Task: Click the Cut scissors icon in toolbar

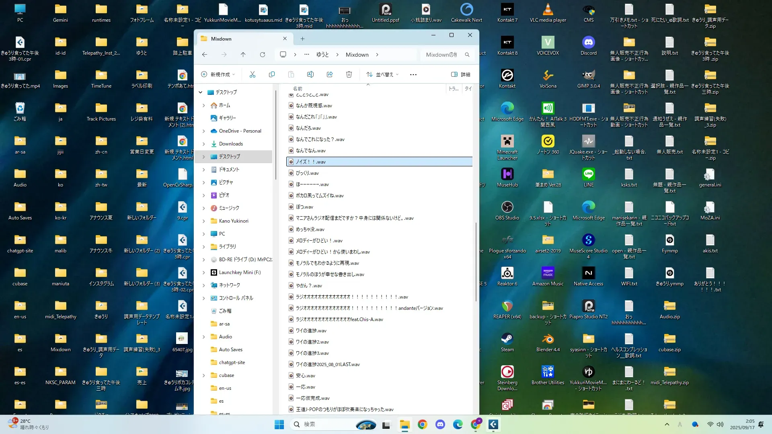Action: 253,74
